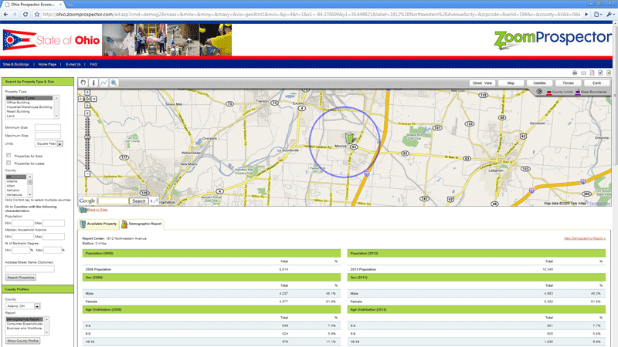Switch to Available Property tab

click(x=99, y=224)
